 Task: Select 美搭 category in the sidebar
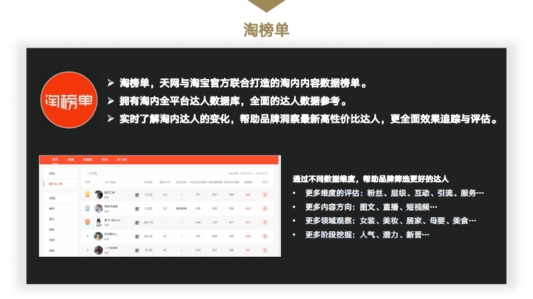[x=52, y=208]
